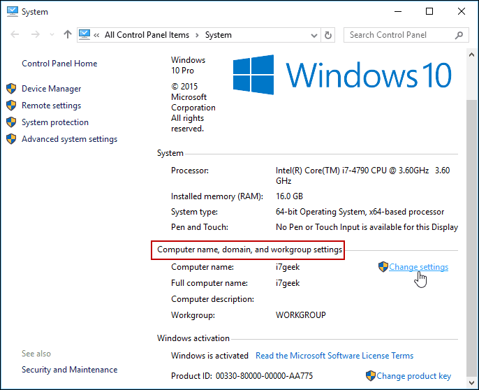This screenshot has width=479, height=390.
Task: Click the shield icon beside Change product key
Action: tap(371, 375)
